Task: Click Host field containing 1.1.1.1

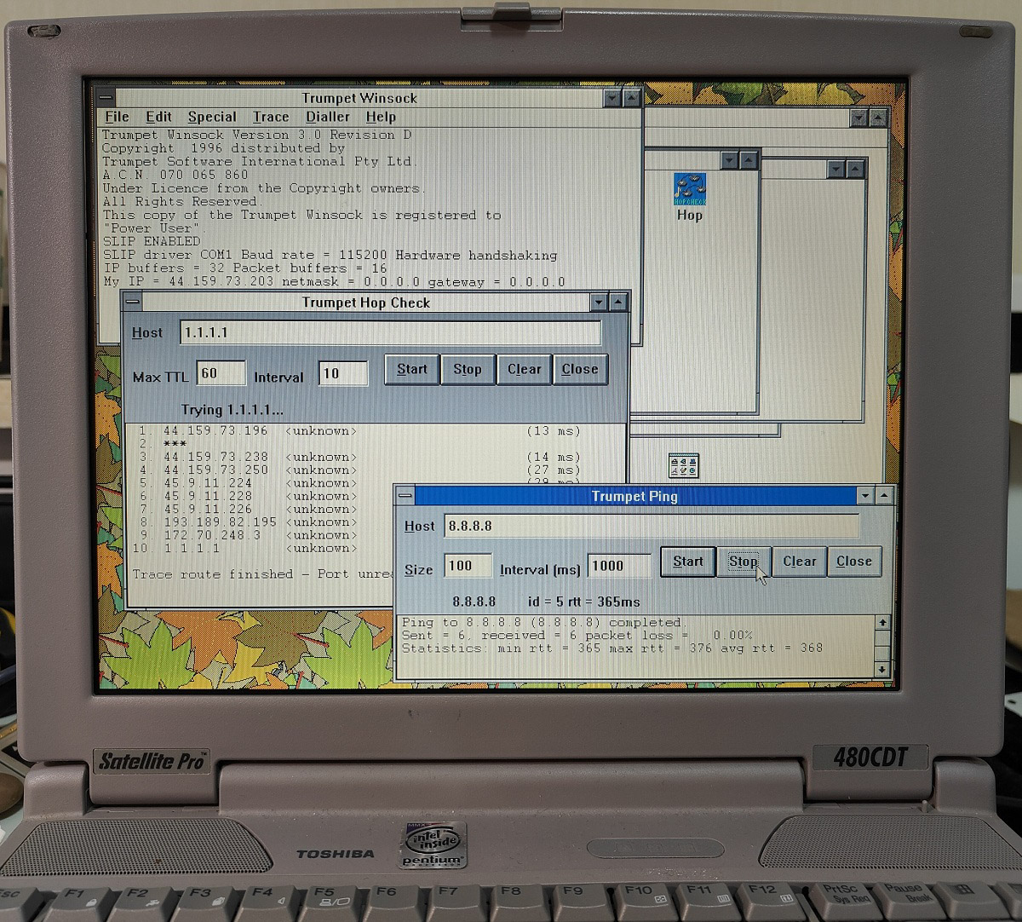Action: 391,332
